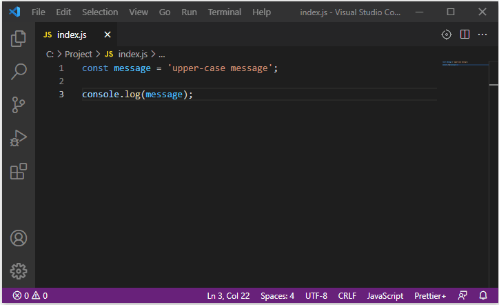Change CRLF end of line sequence
The image size is (499, 305).
(347, 296)
